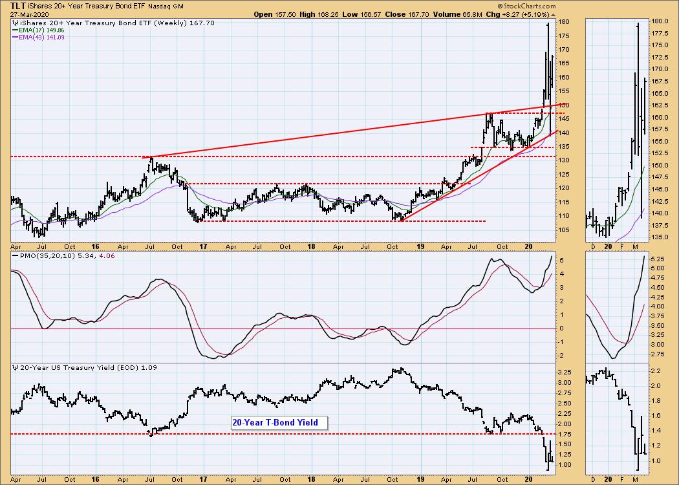Click the PMO signal value 4.06
This screenshot has width=679, height=485.
107,255
